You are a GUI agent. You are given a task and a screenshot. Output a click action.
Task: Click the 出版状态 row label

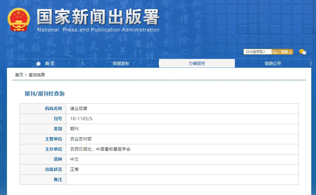[53, 169]
